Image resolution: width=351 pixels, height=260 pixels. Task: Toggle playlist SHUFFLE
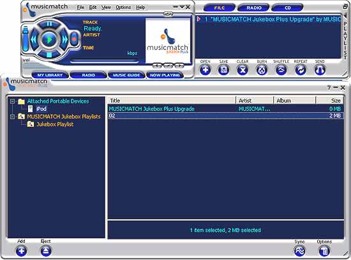click(x=281, y=70)
